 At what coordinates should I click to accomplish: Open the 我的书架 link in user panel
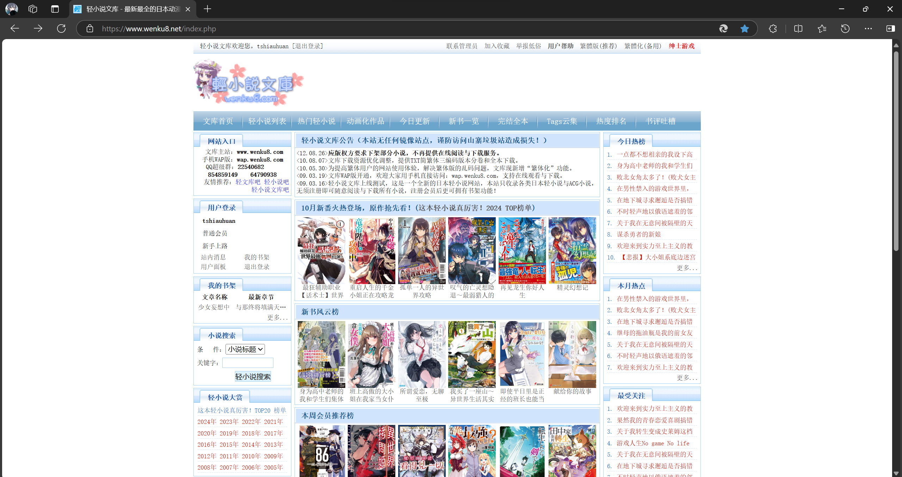(257, 257)
